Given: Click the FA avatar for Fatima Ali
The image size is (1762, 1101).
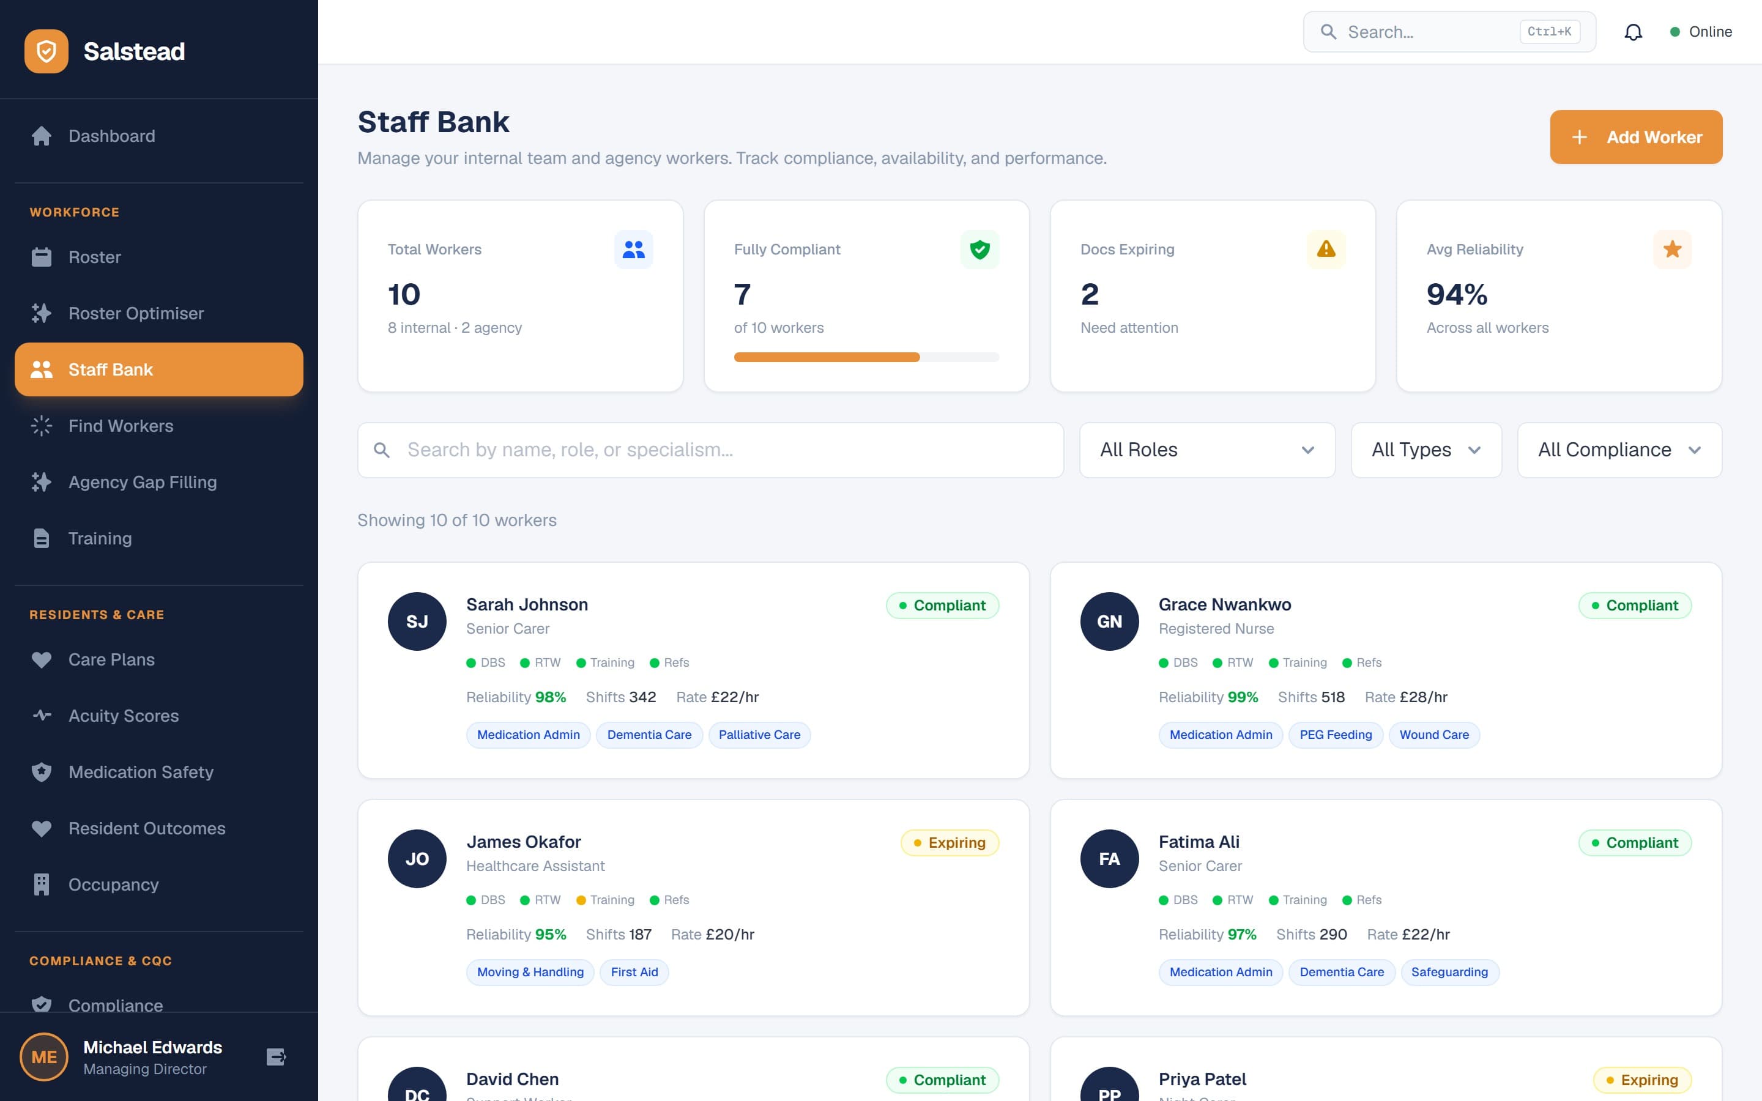Looking at the screenshot, I should (x=1110, y=859).
